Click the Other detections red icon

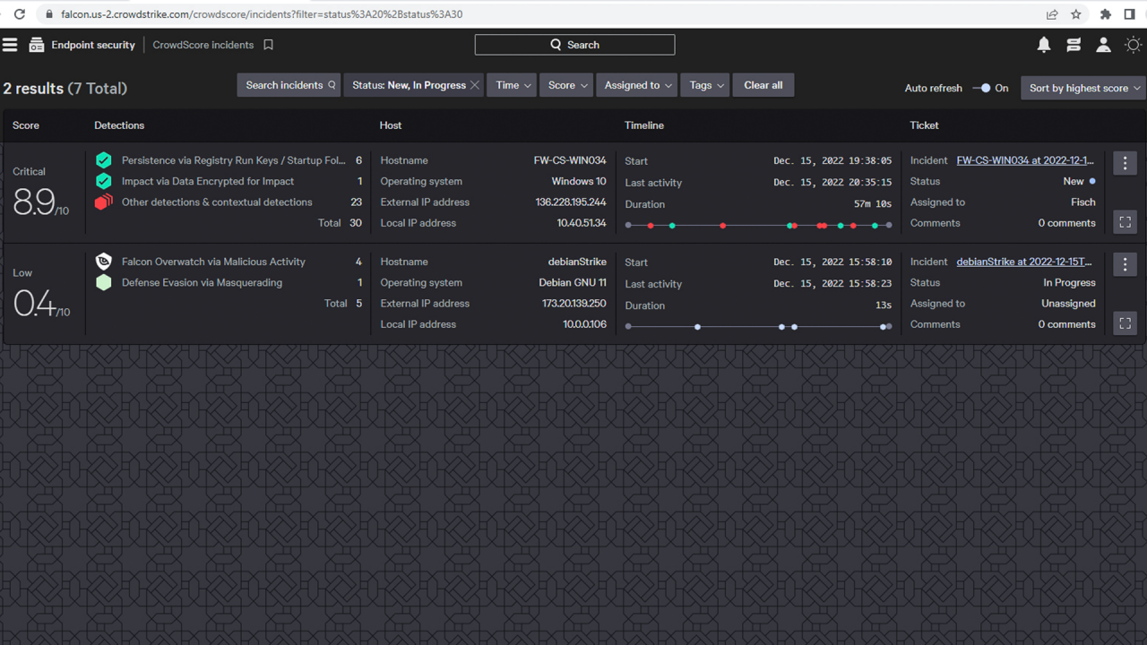click(104, 202)
